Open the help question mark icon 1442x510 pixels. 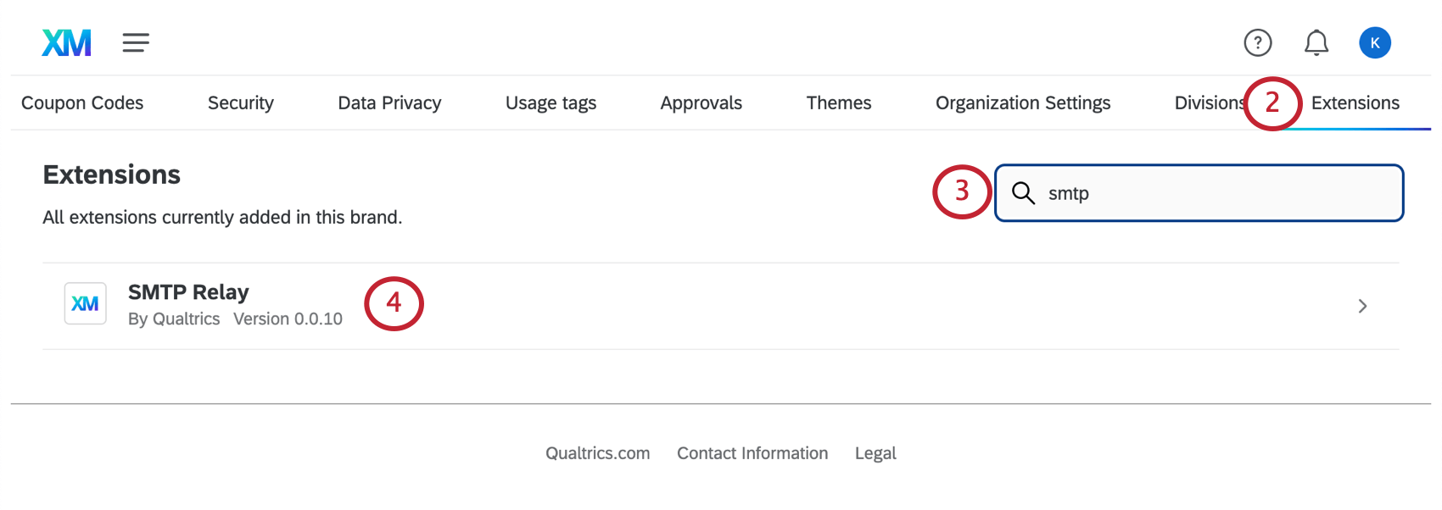1258,42
